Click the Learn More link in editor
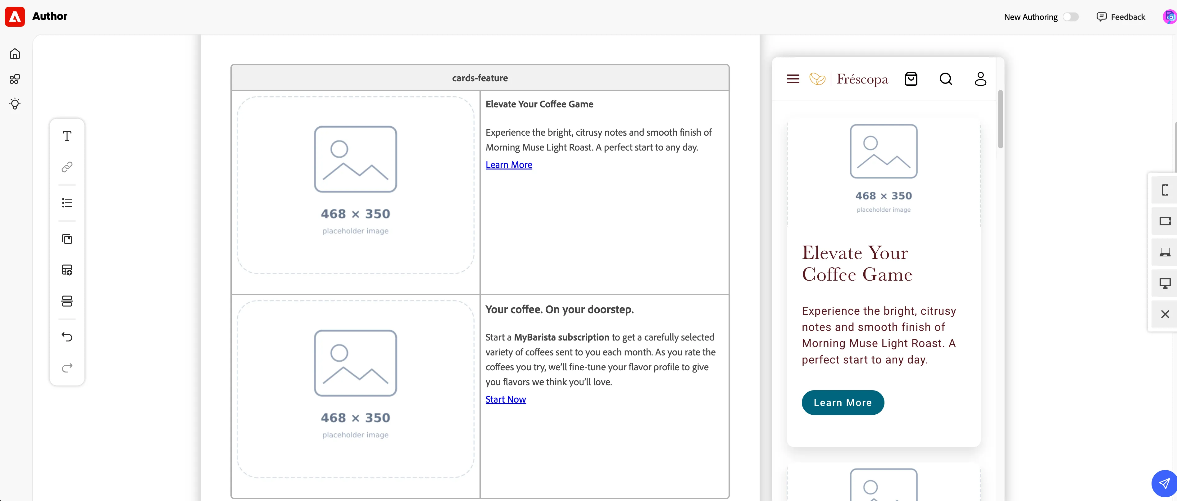This screenshot has height=501, width=1177. click(509, 165)
